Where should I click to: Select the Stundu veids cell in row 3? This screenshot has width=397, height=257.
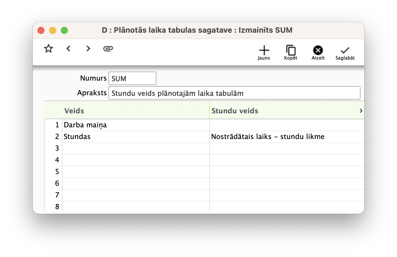pyautogui.click(x=287, y=148)
